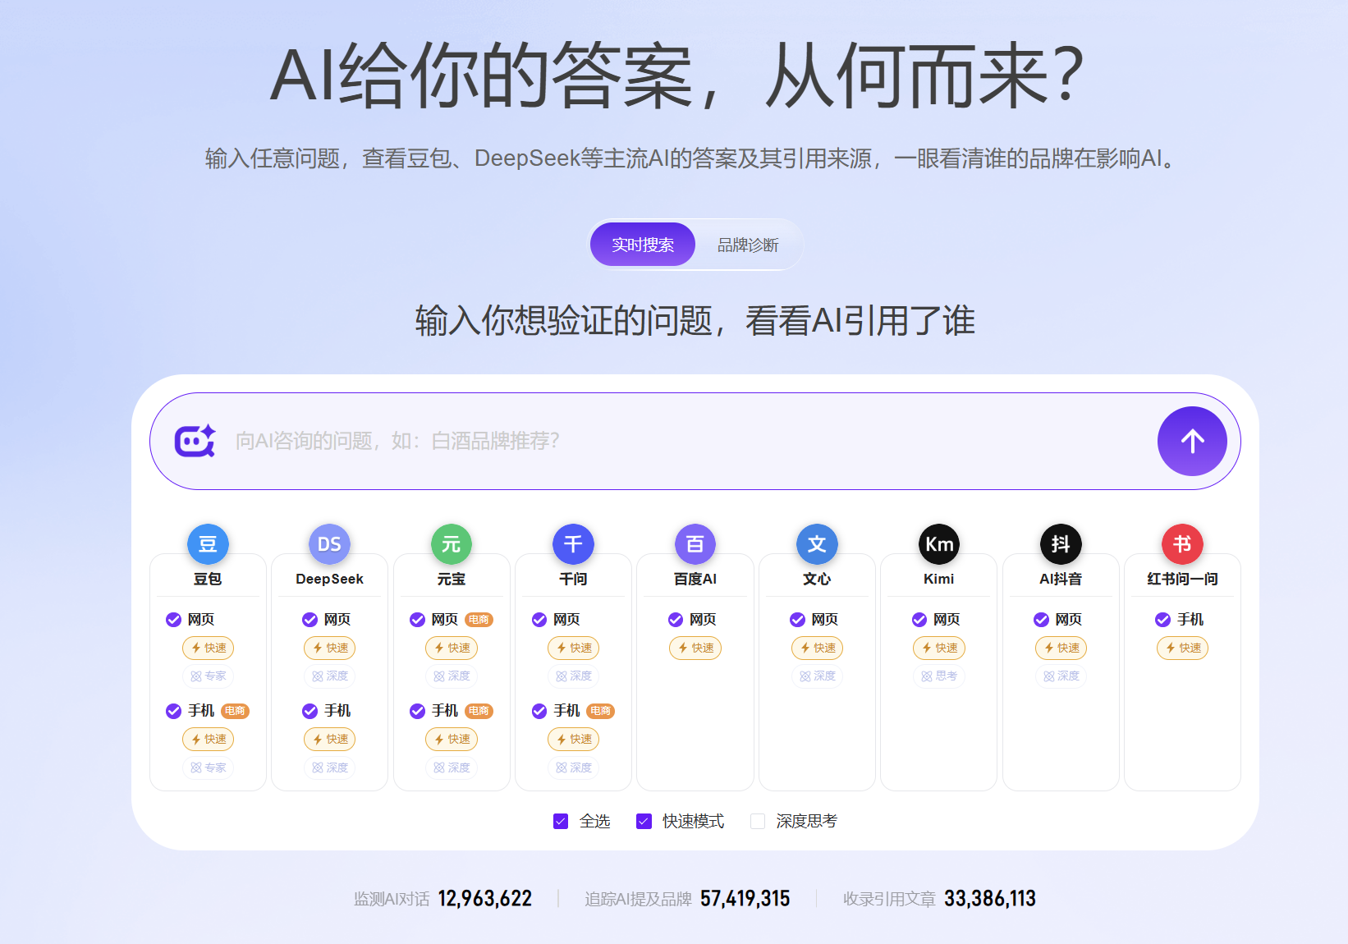Select 深度 mode under 元宝 网页

pyautogui.click(x=452, y=676)
